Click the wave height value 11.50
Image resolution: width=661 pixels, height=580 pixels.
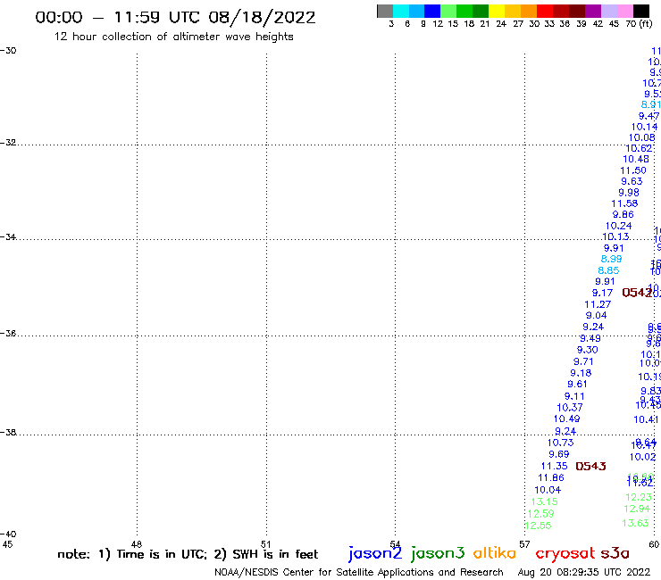633,170
